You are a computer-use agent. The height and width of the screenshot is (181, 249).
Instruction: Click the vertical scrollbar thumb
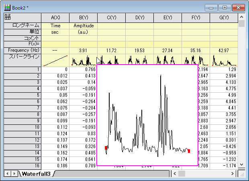241,23
